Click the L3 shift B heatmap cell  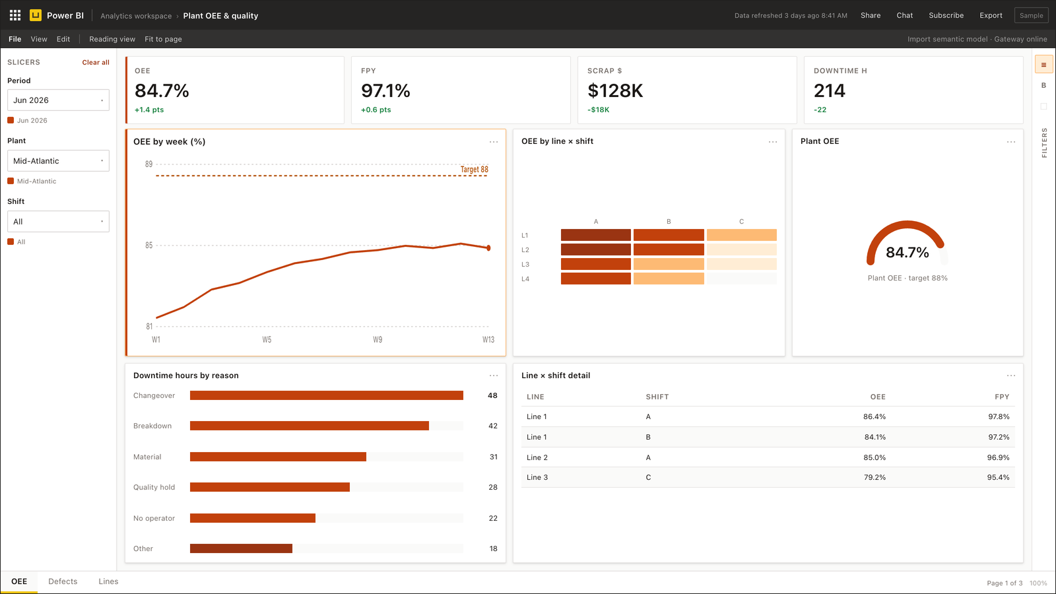(669, 264)
